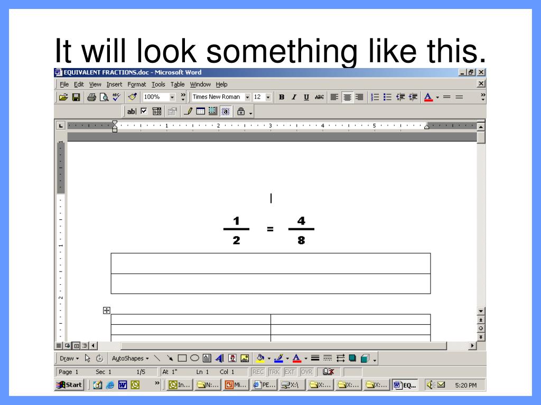The width and height of the screenshot is (541, 405).
Task: Open the Draw menu dropdown
Action: [69, 359]
